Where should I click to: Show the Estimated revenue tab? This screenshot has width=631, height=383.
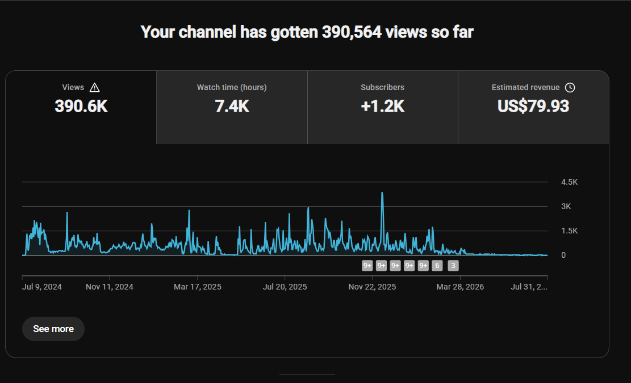(x=534, y=107)
